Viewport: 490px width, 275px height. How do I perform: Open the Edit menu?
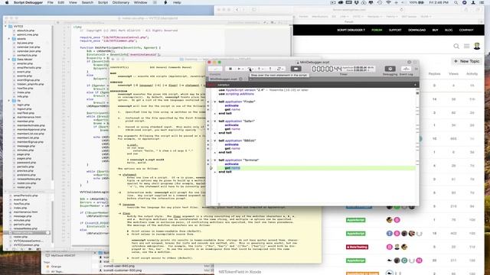(x=61, y=2)
